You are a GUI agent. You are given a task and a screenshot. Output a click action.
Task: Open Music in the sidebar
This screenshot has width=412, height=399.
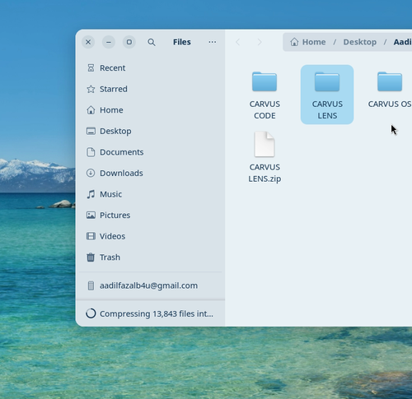click(x=150, y=194)
